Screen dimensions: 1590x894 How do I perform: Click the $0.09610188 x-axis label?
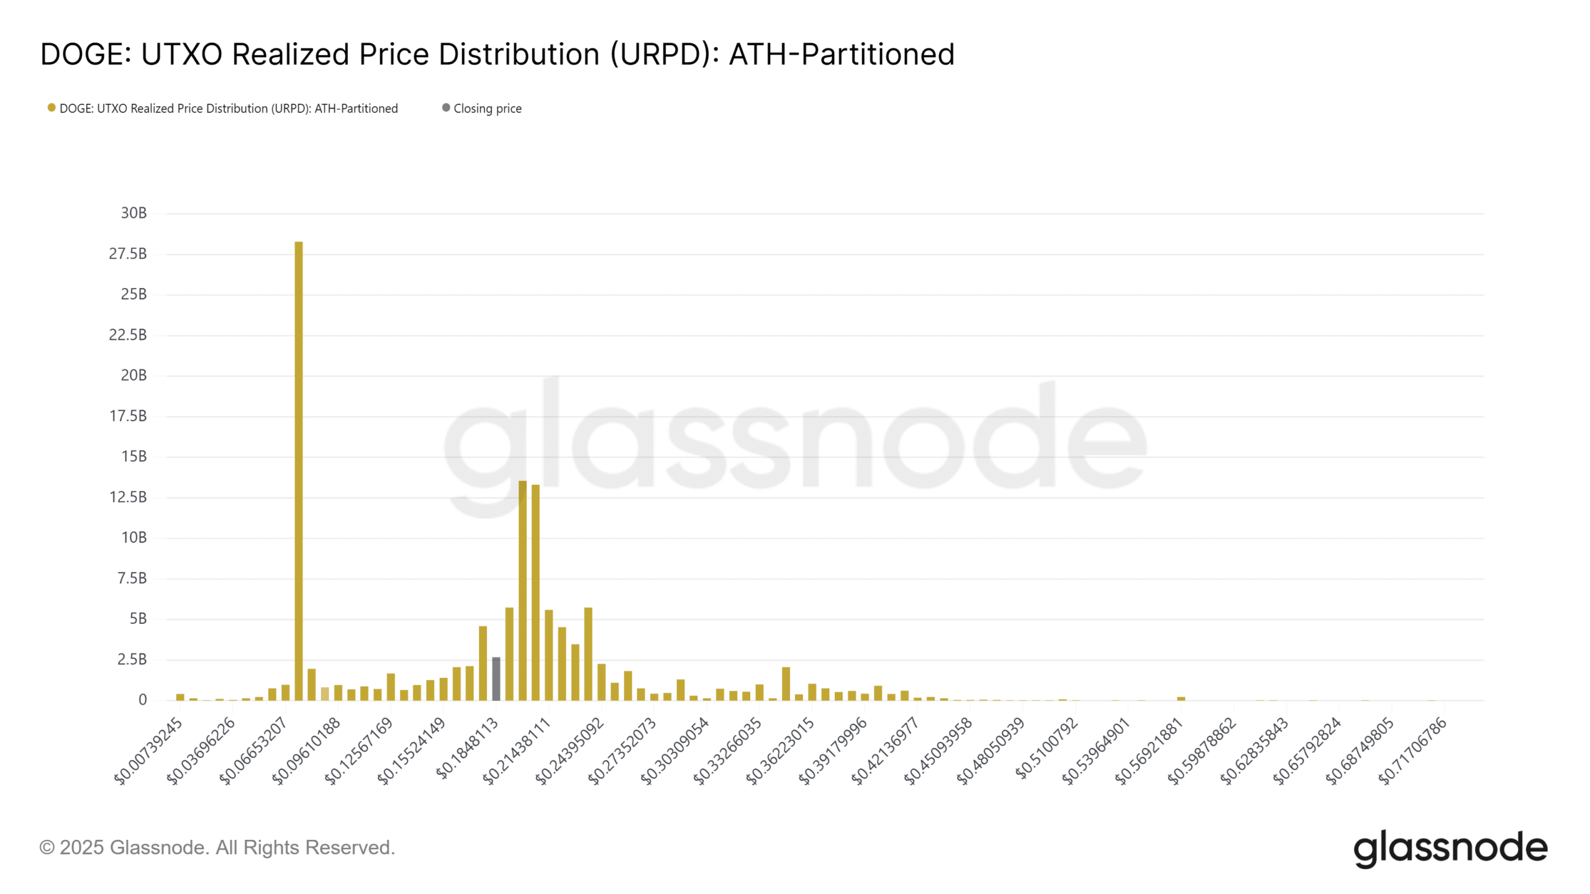point(307,751)
